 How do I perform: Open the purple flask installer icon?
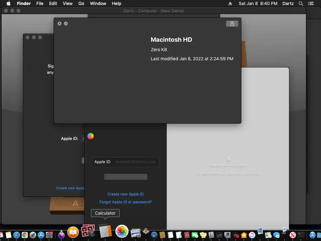pyautogui.click(x=61, y=234)
